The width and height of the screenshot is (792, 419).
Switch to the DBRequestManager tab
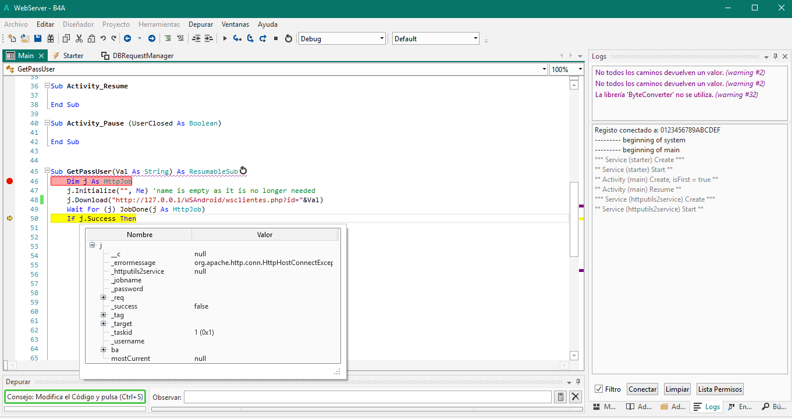pos(137,56)
